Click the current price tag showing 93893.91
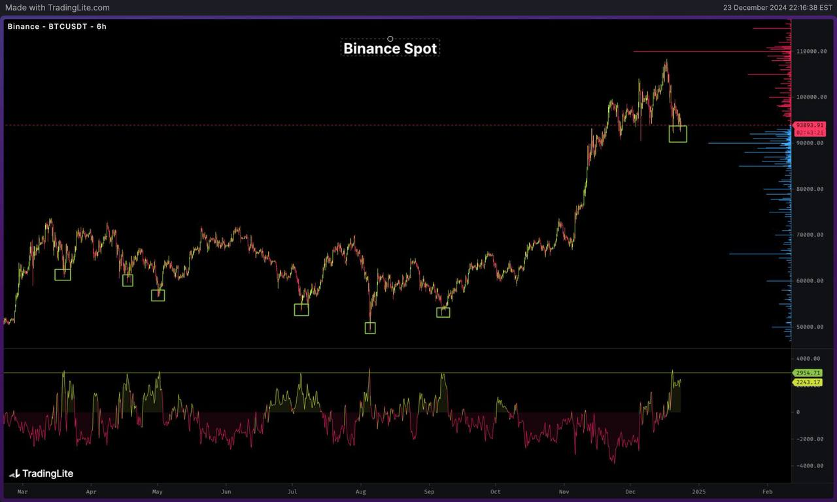Screen dimensions: 837x502 click(x=809, y=124)
